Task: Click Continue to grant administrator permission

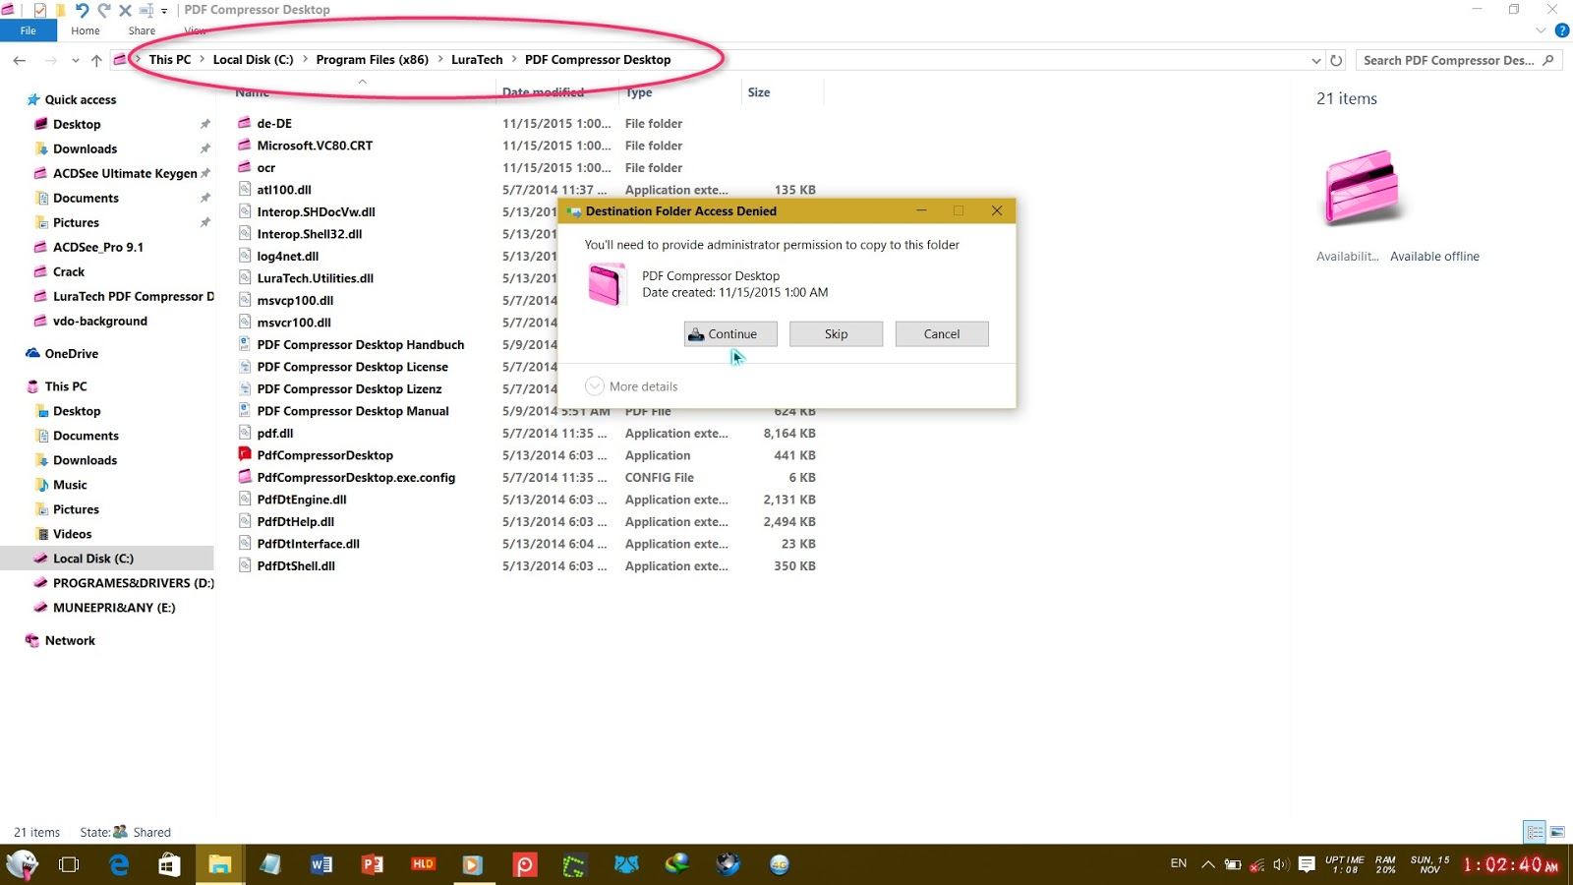Action: tap(729, 333)
